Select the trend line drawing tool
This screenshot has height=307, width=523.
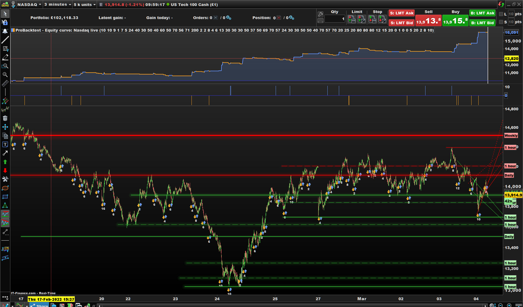coord(5,40)
